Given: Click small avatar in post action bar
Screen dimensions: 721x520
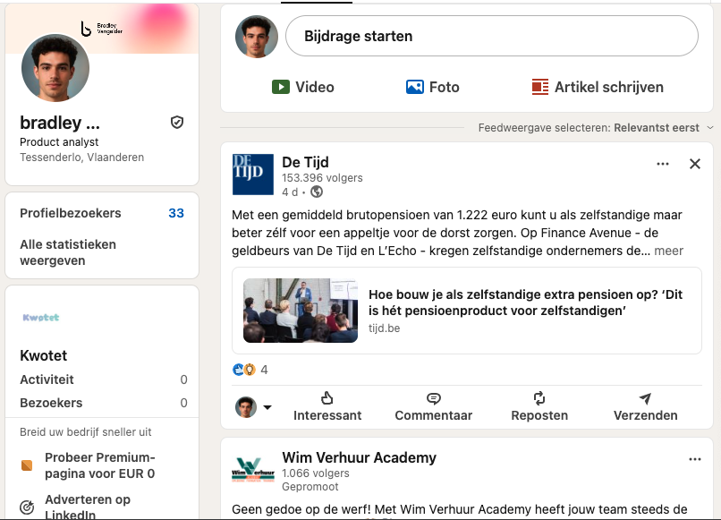Looking at the screenshot, I should [x=246, y=407].
